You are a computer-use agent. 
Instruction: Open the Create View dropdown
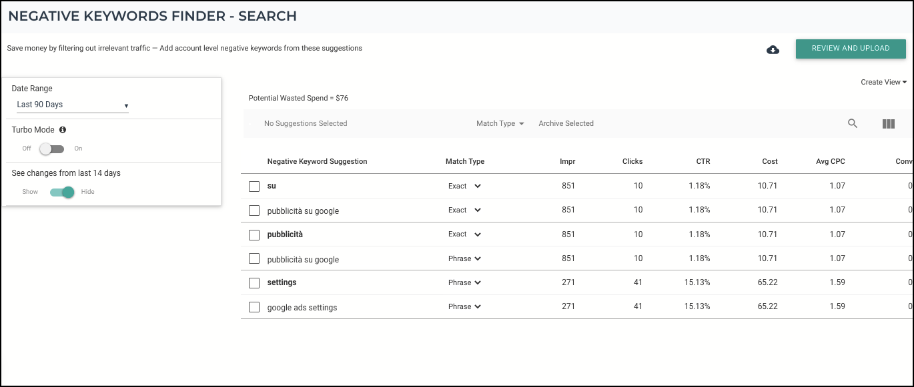[883, 82]
